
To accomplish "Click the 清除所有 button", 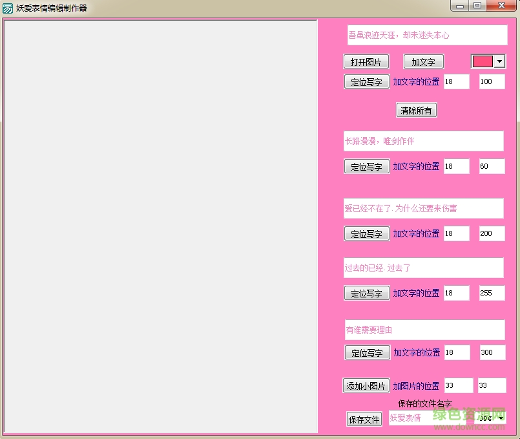I will point(416,110).
